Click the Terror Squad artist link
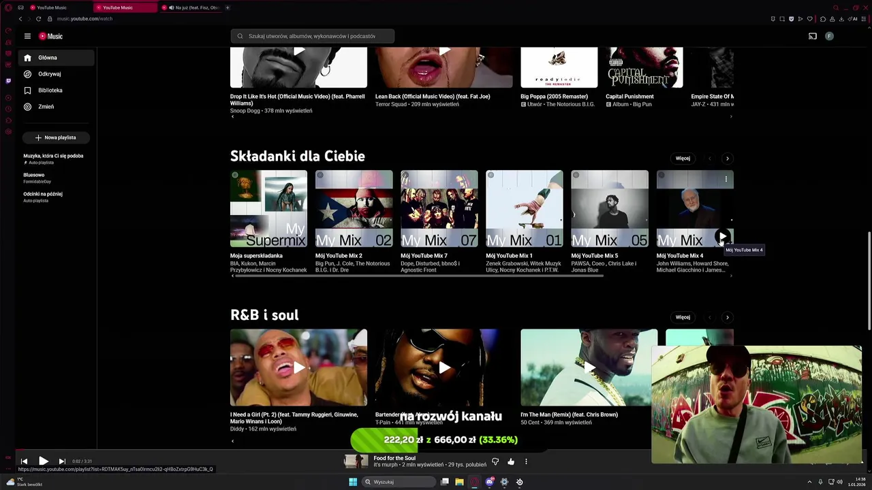The image size is (872, 490). coord(392,104)
